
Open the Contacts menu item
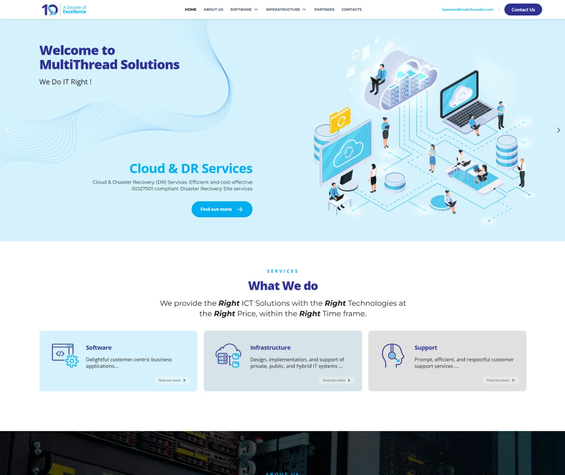352,9
